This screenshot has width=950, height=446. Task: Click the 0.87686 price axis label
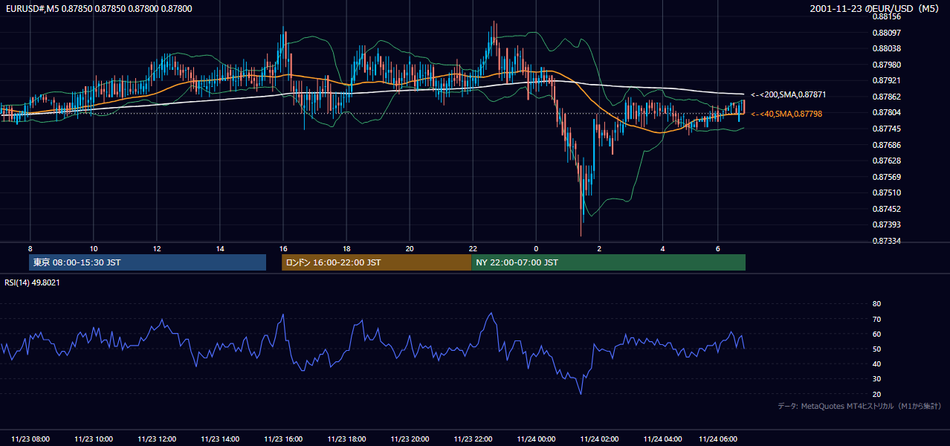click(886, 145)
